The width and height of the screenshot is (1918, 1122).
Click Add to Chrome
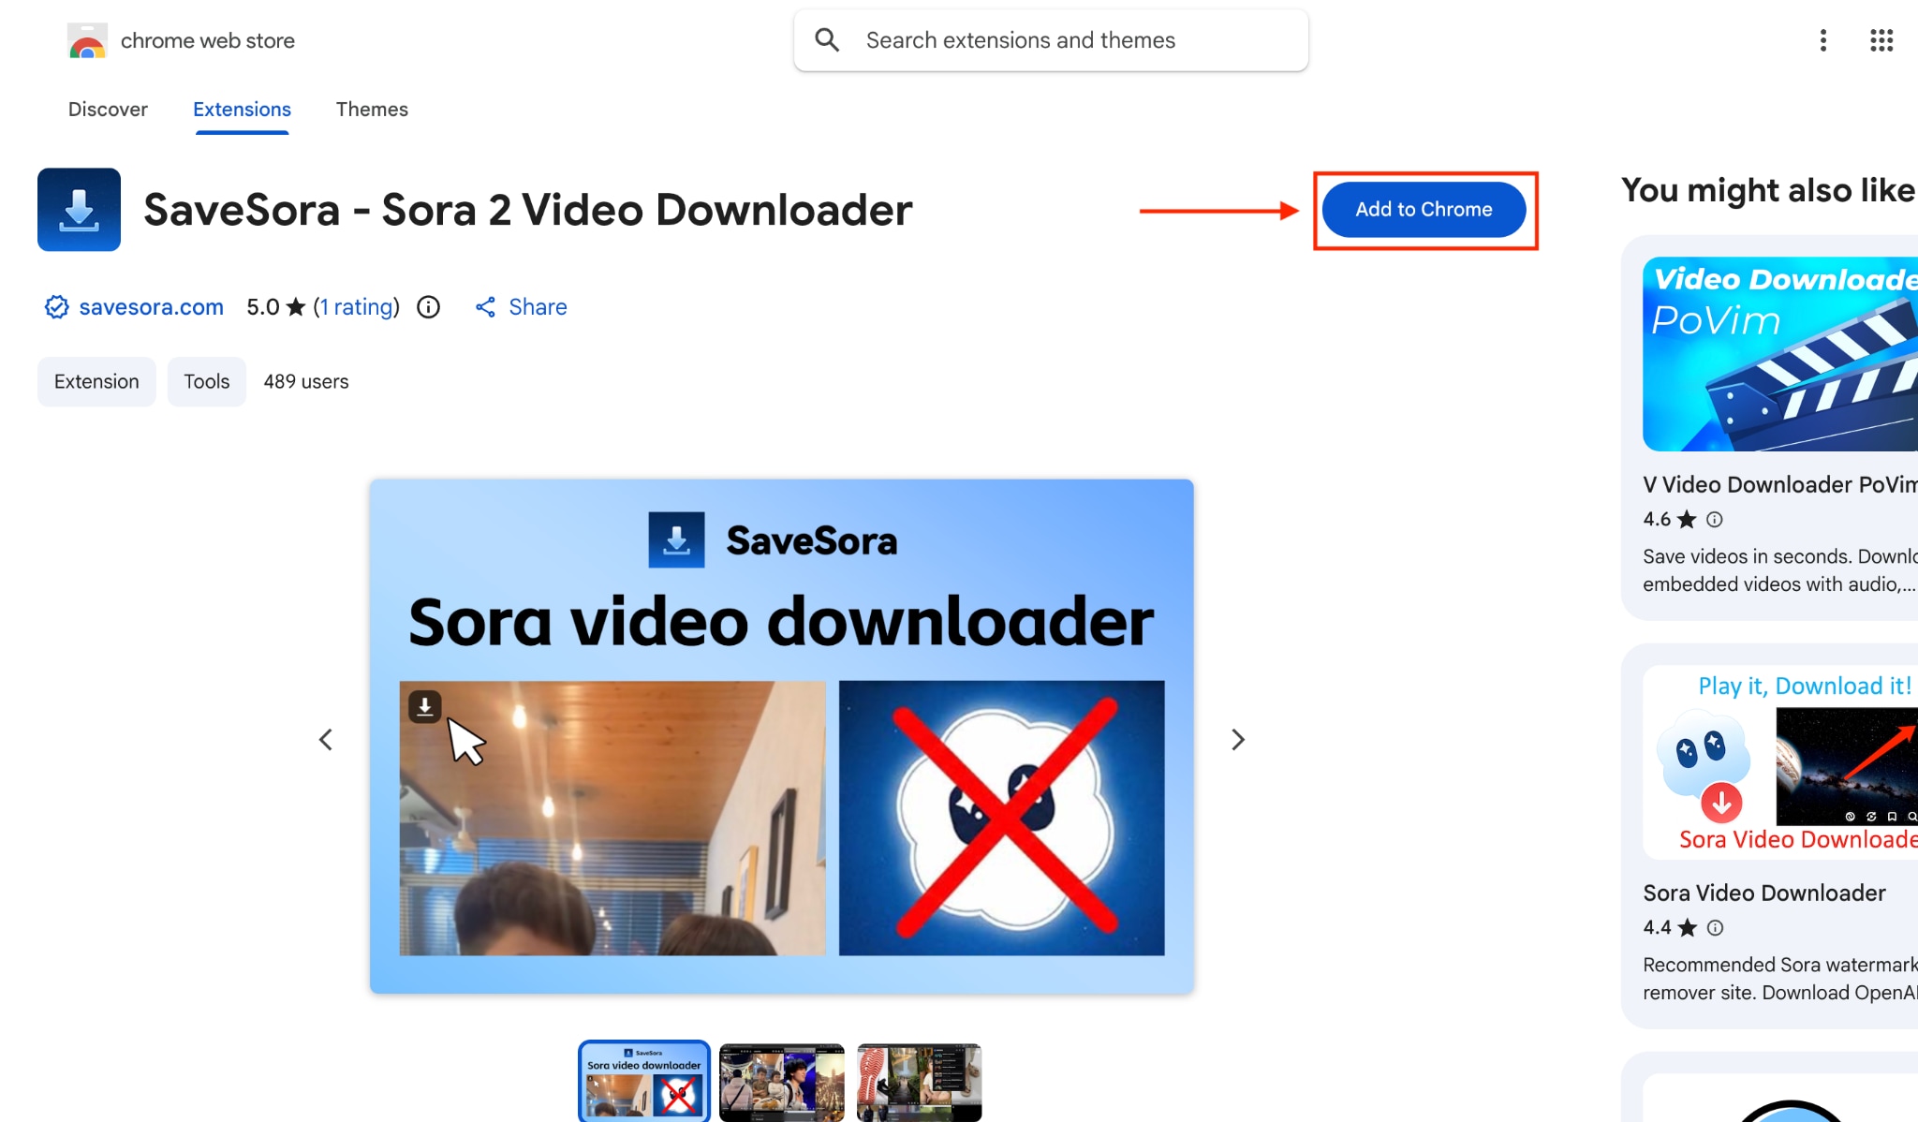1424,210
